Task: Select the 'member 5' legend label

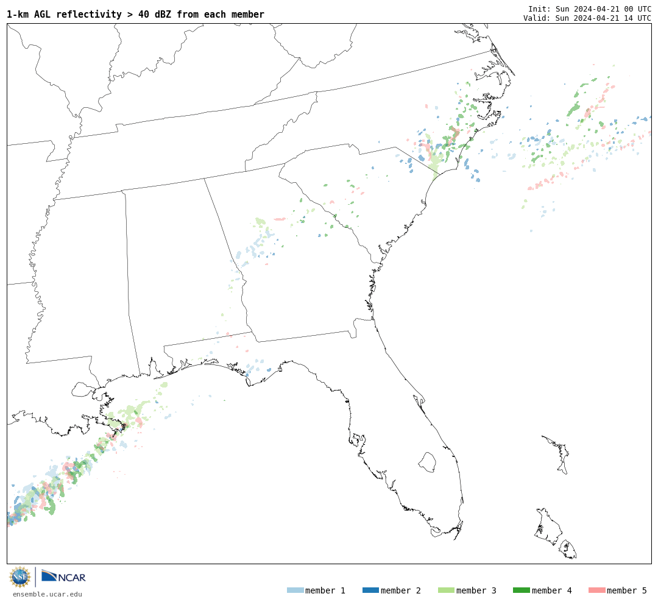Action: [627, 590]
